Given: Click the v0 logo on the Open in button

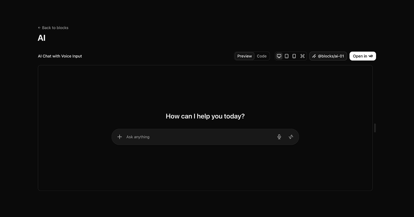Looking at the screenshot, I should pos(372,56).
